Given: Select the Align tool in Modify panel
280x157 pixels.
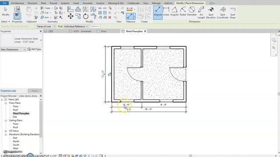Looking at the screenshot, I should click(x=70, y=9).
